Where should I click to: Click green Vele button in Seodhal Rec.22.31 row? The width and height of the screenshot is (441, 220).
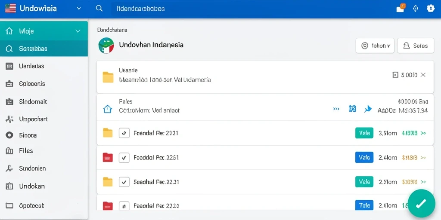364,182
